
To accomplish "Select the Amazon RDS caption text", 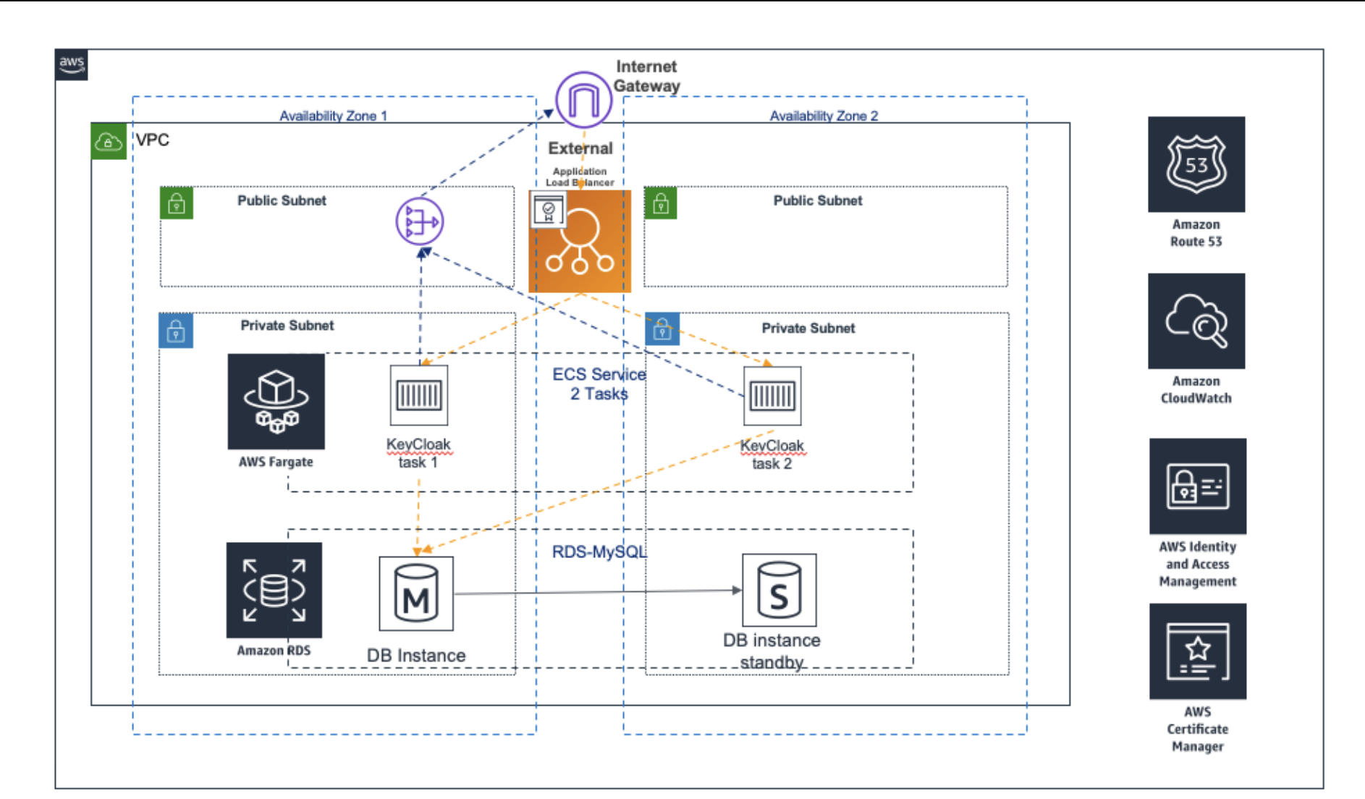I will click(274, 651).
